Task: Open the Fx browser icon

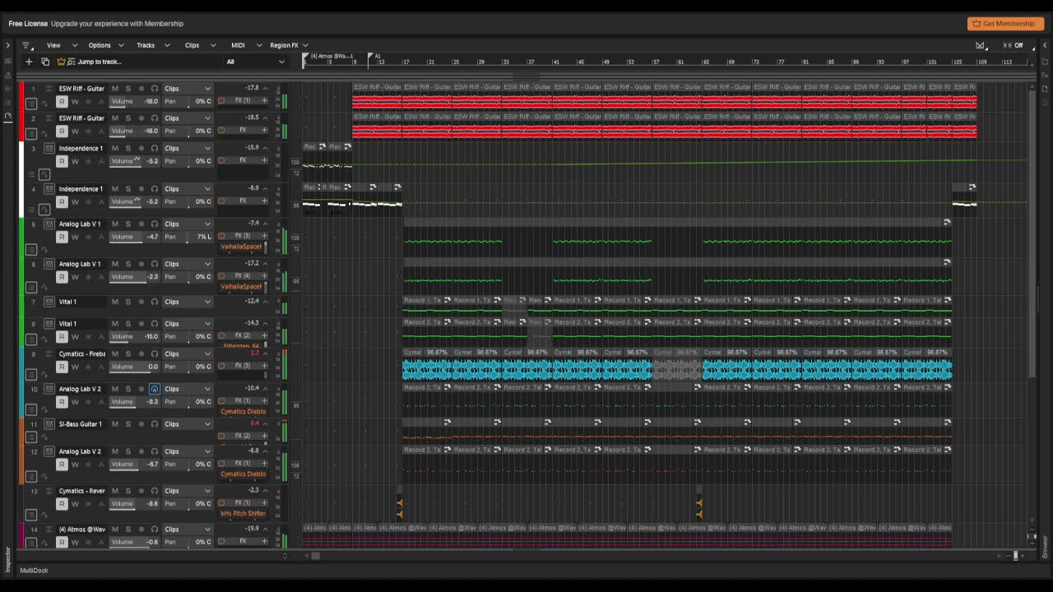Action: click(1046, 75)
